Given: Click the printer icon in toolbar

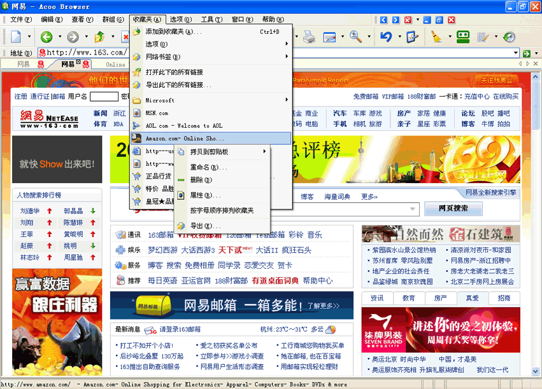Looking at the screenshot, I should (x=309, y=37).
